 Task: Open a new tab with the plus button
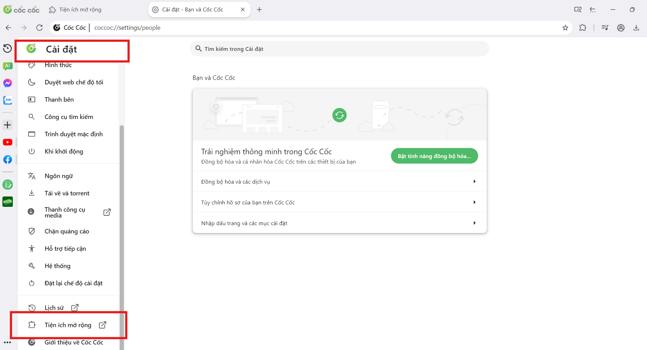click(x=259, y=10)
